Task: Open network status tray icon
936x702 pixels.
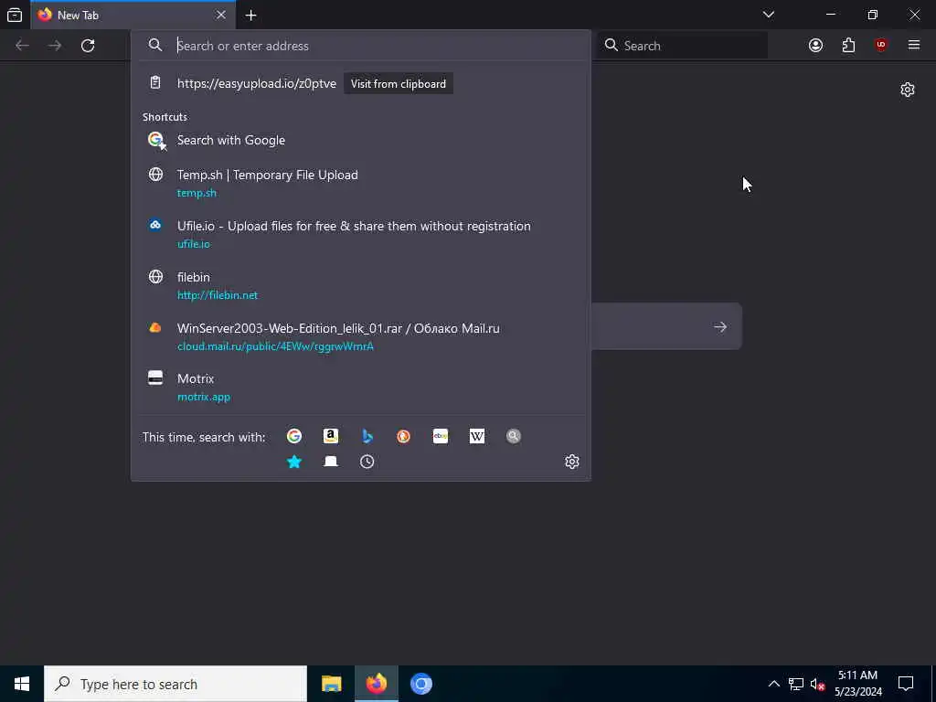Action: [x=796, y=684]
